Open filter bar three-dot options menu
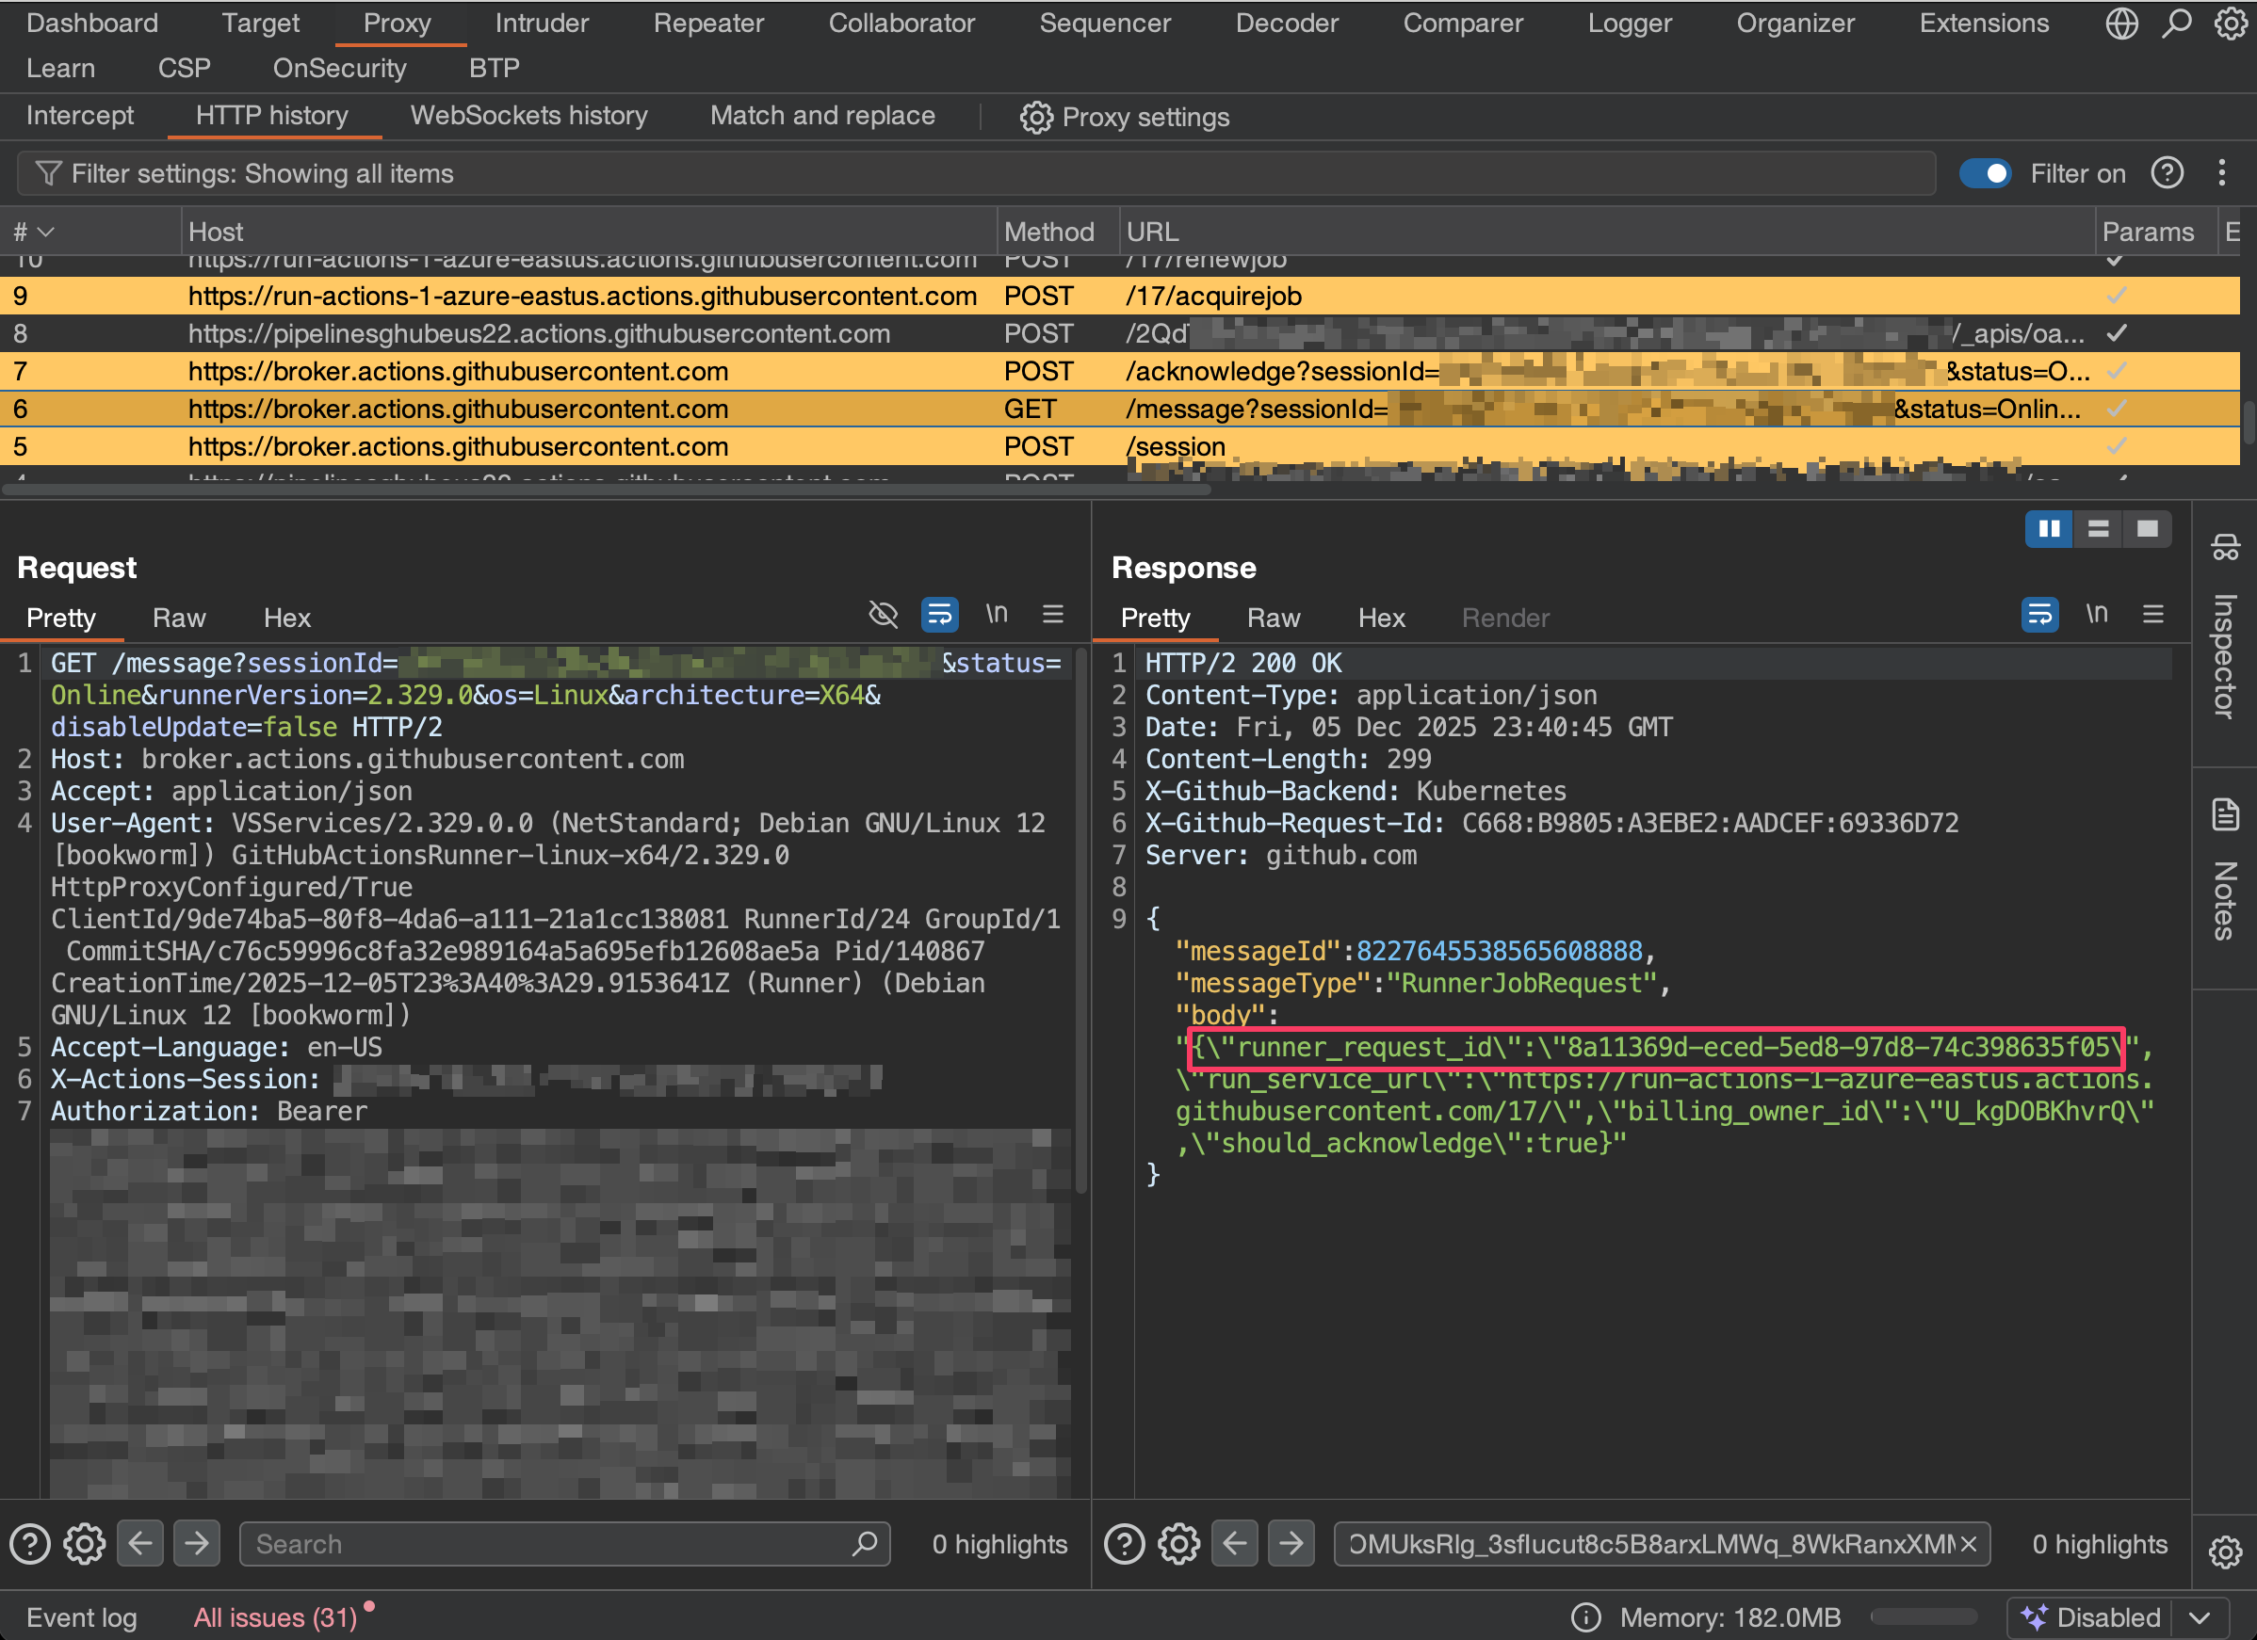2257x1640 pixels. pyautogui.click(x=2221, y=174)
